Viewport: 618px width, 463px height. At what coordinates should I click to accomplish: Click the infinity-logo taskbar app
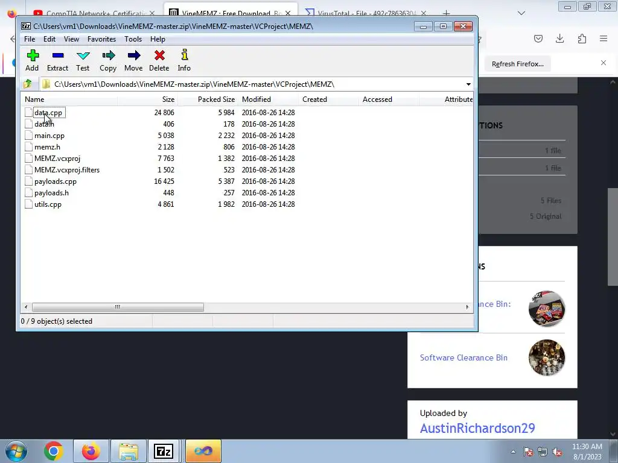coord(203,451)
